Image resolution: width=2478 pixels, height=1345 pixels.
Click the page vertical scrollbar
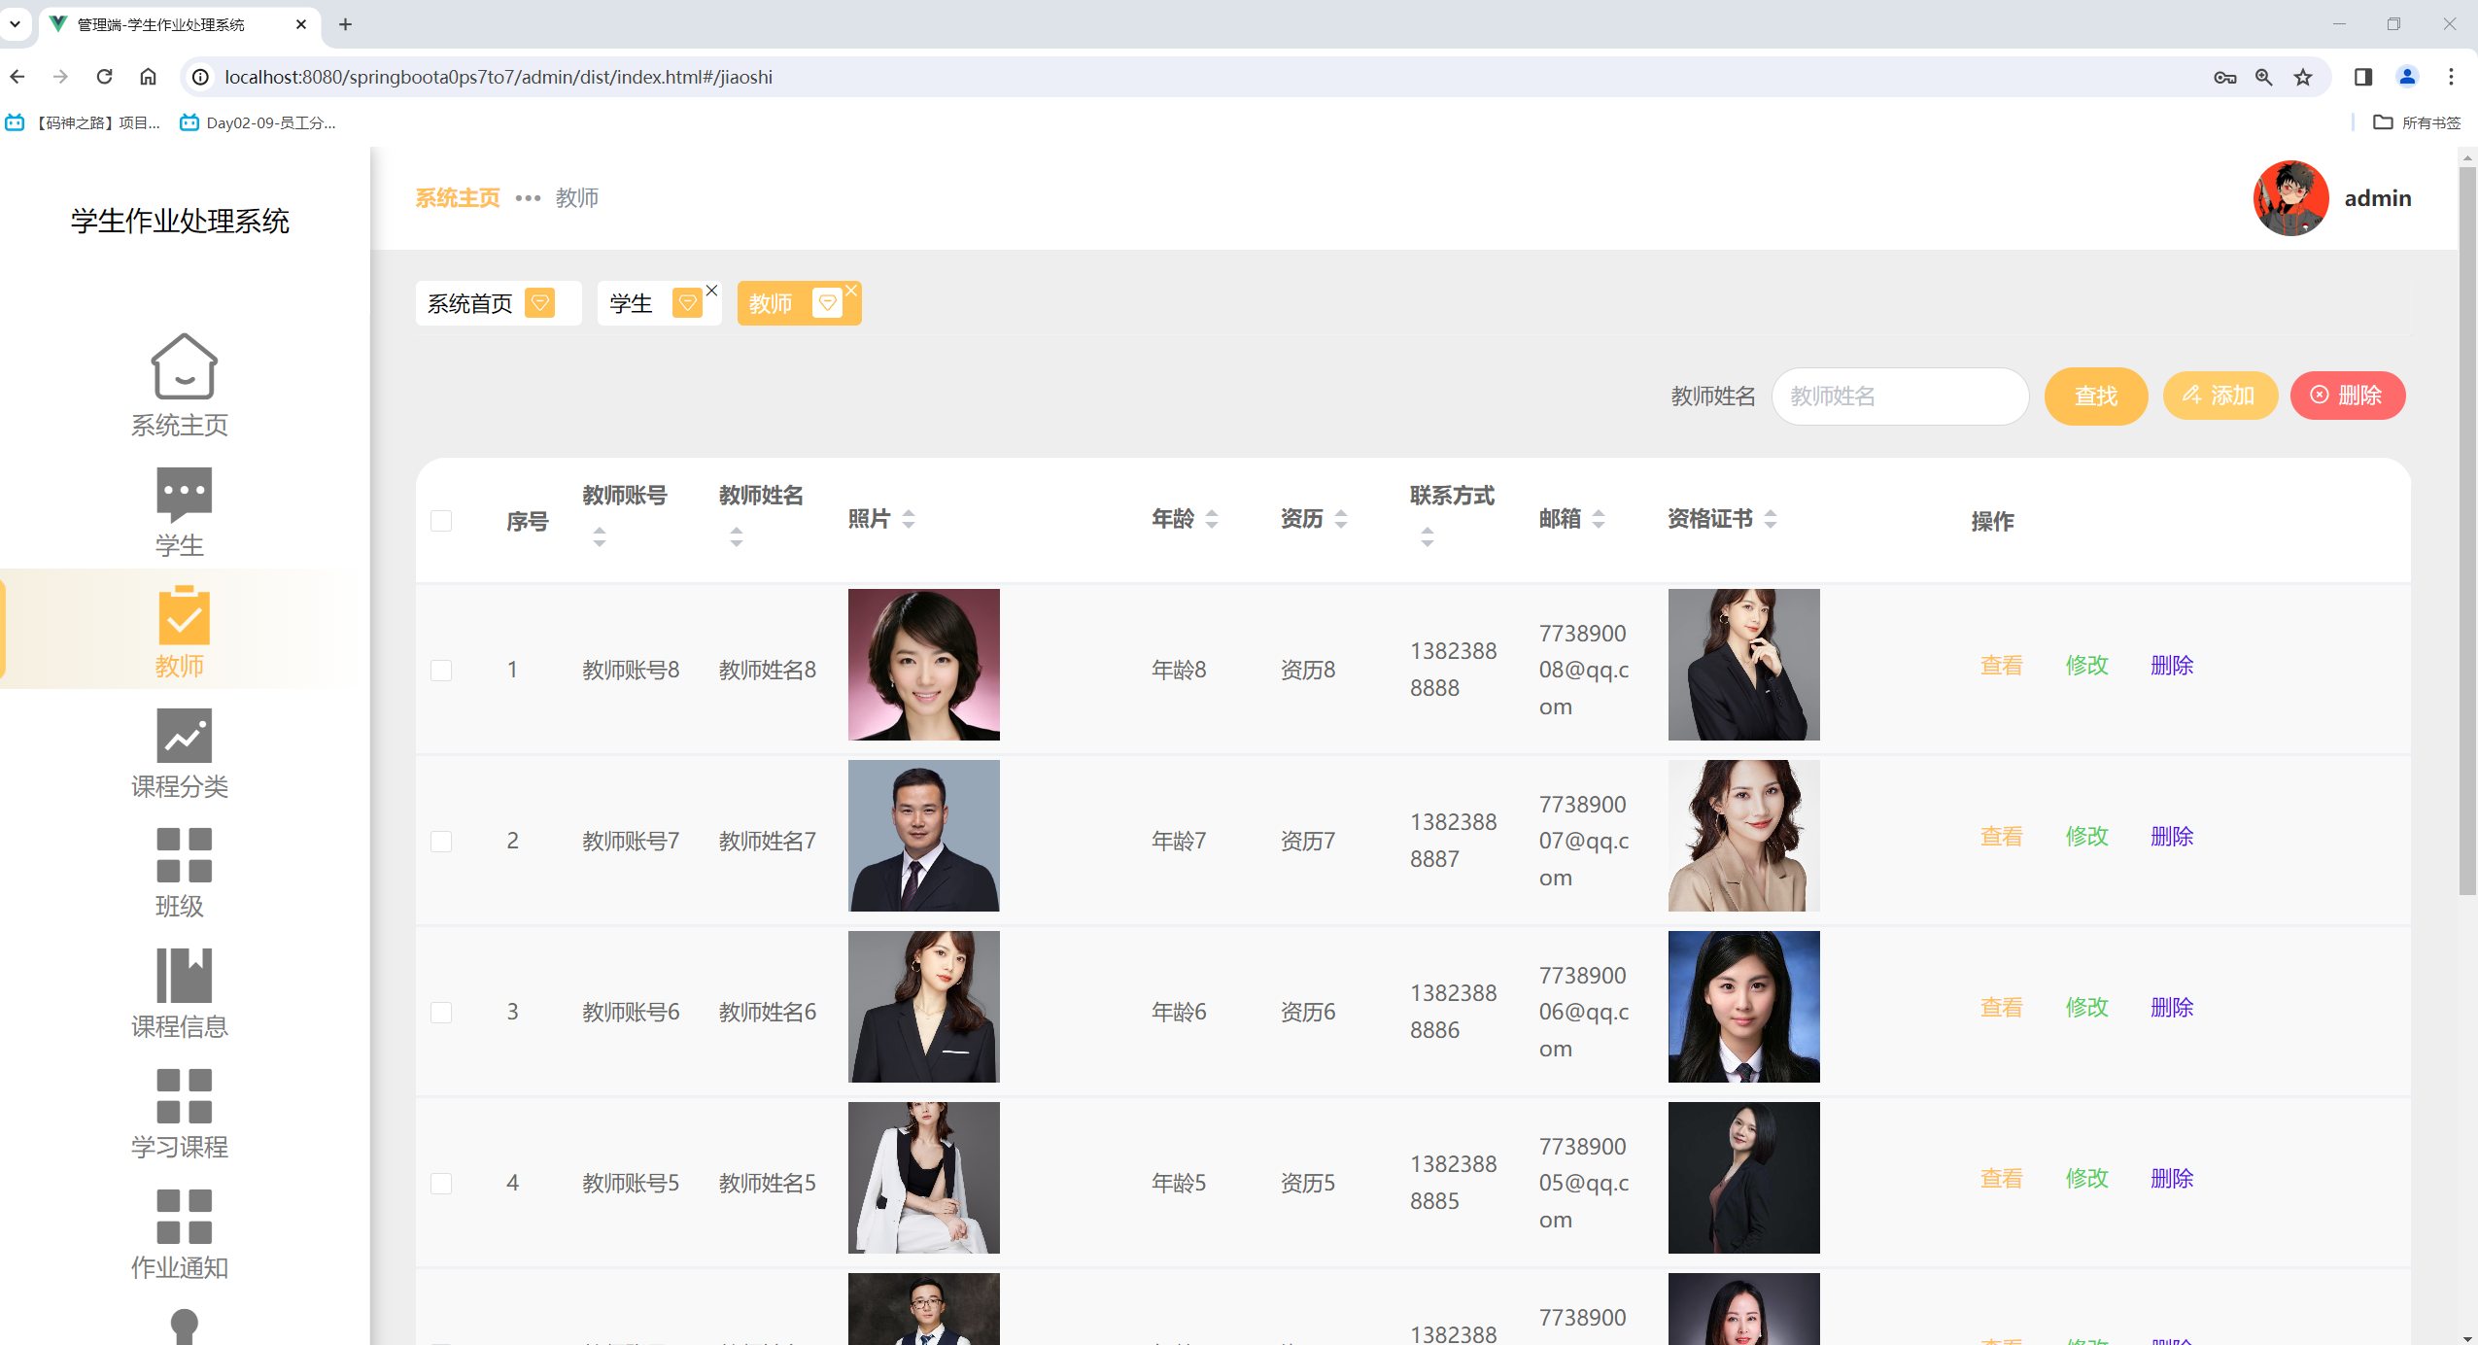pos(2467,530)
